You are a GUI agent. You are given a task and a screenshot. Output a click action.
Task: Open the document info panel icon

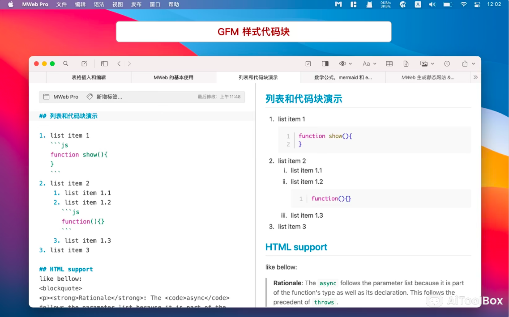pos(447,63)
